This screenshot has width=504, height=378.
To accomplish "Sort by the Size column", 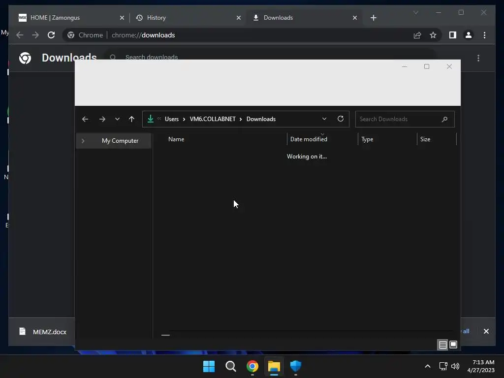I will pyautogui.click(x=425, y=139).
